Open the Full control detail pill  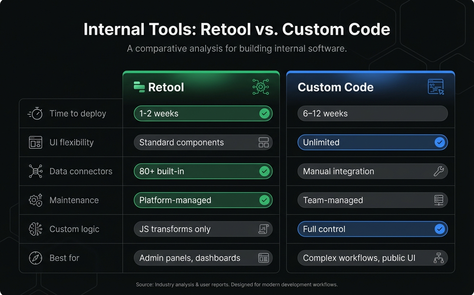[x=372, y=229]
